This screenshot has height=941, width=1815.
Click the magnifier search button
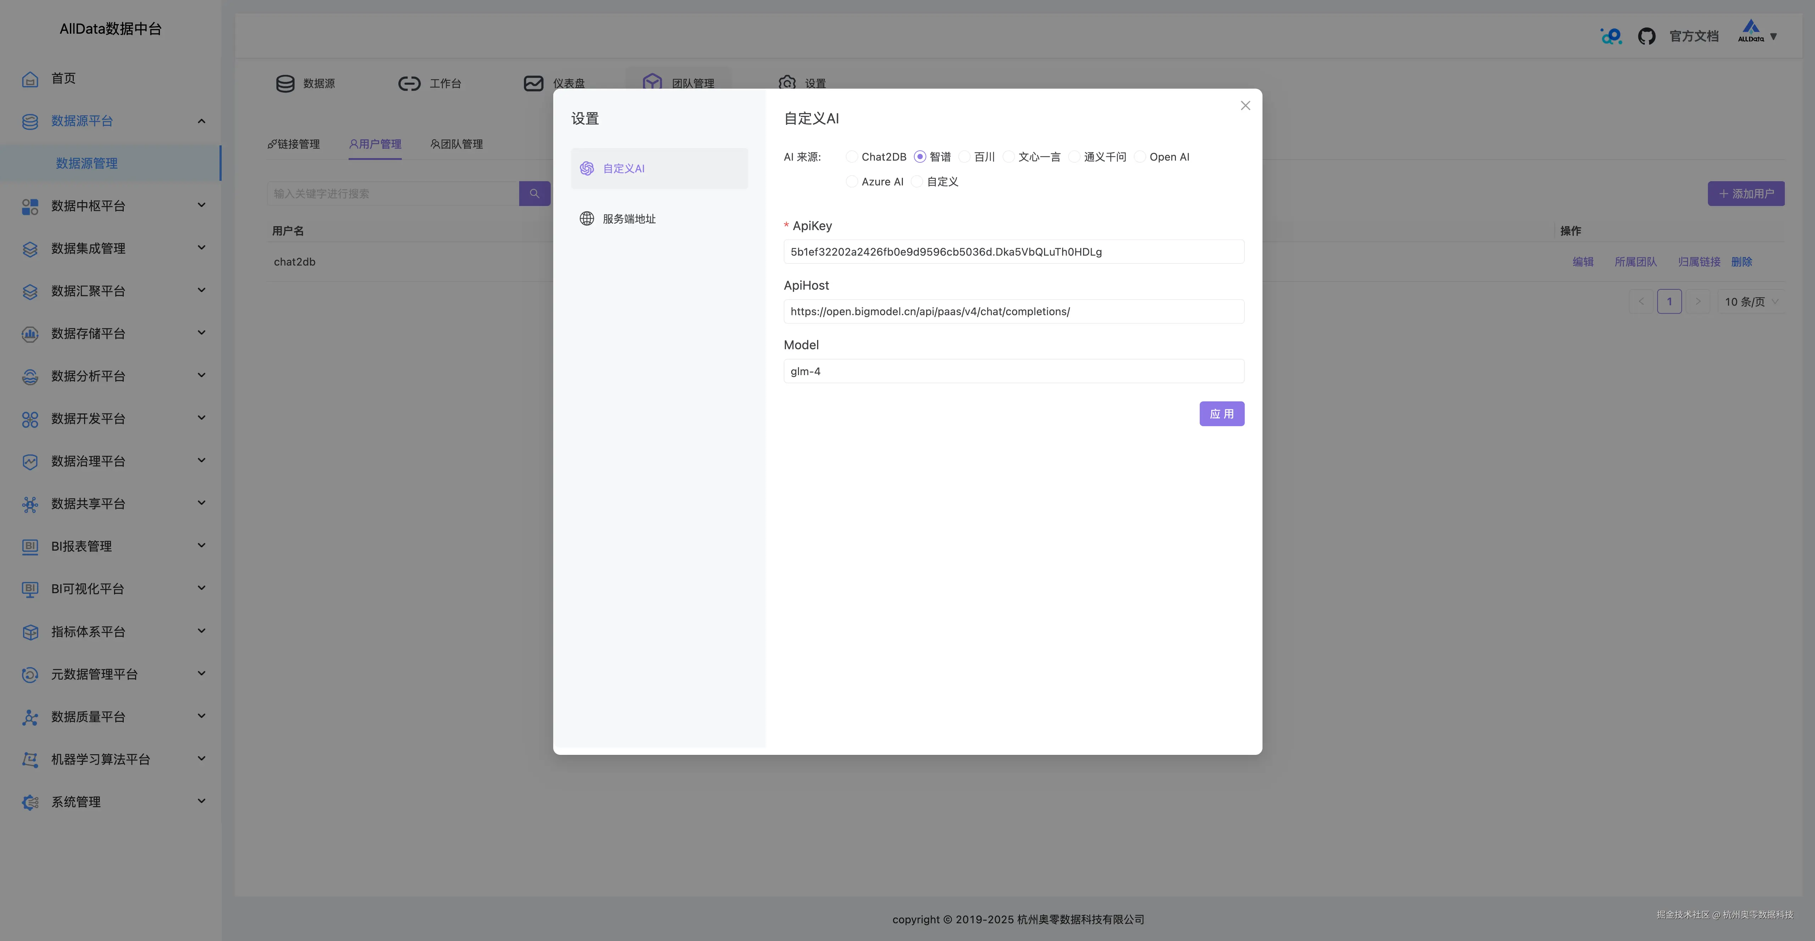(534, 194)
